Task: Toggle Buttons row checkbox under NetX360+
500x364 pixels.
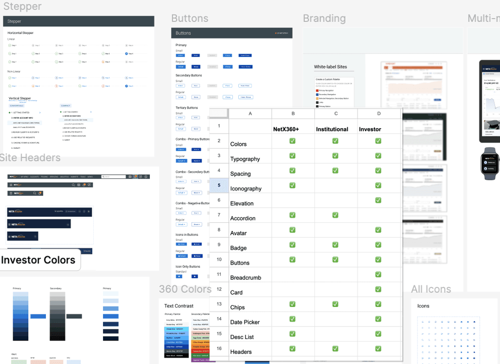Action: coord(292,260)
